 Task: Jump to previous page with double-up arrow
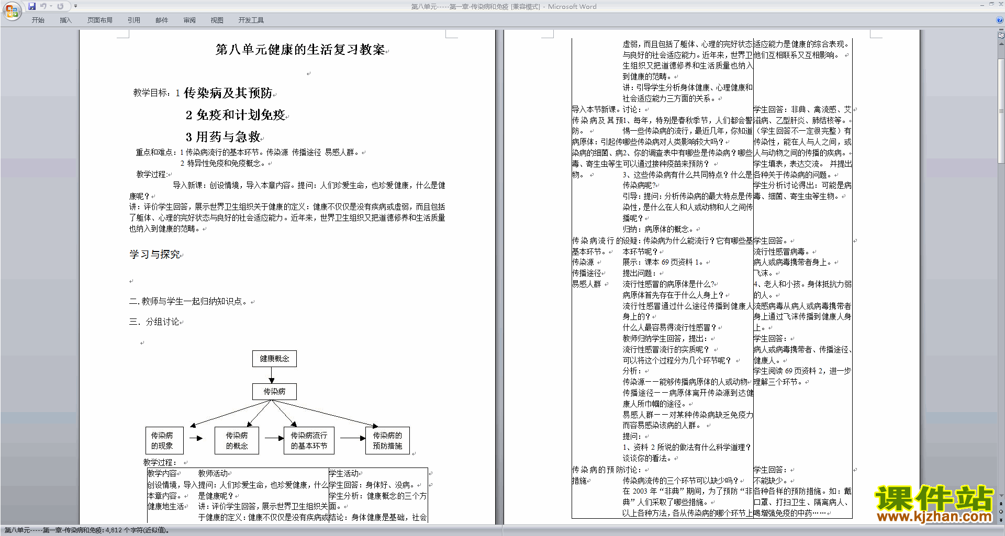click(x=1001, y=504)
